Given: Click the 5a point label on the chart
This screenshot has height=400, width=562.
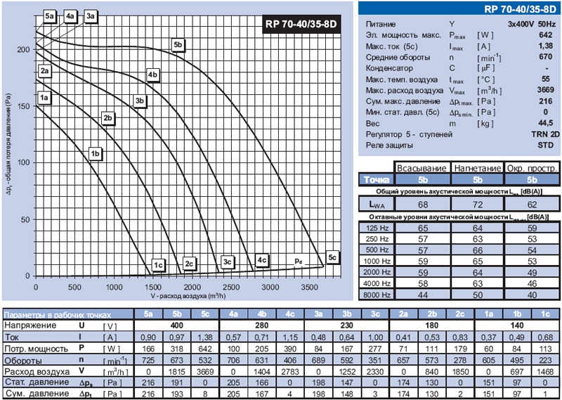Looking at the screenshot, I should click(49, 15).
